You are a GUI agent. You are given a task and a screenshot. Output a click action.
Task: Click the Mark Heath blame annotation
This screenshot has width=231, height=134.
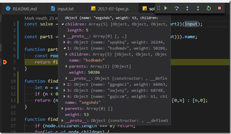click(41, 18)
